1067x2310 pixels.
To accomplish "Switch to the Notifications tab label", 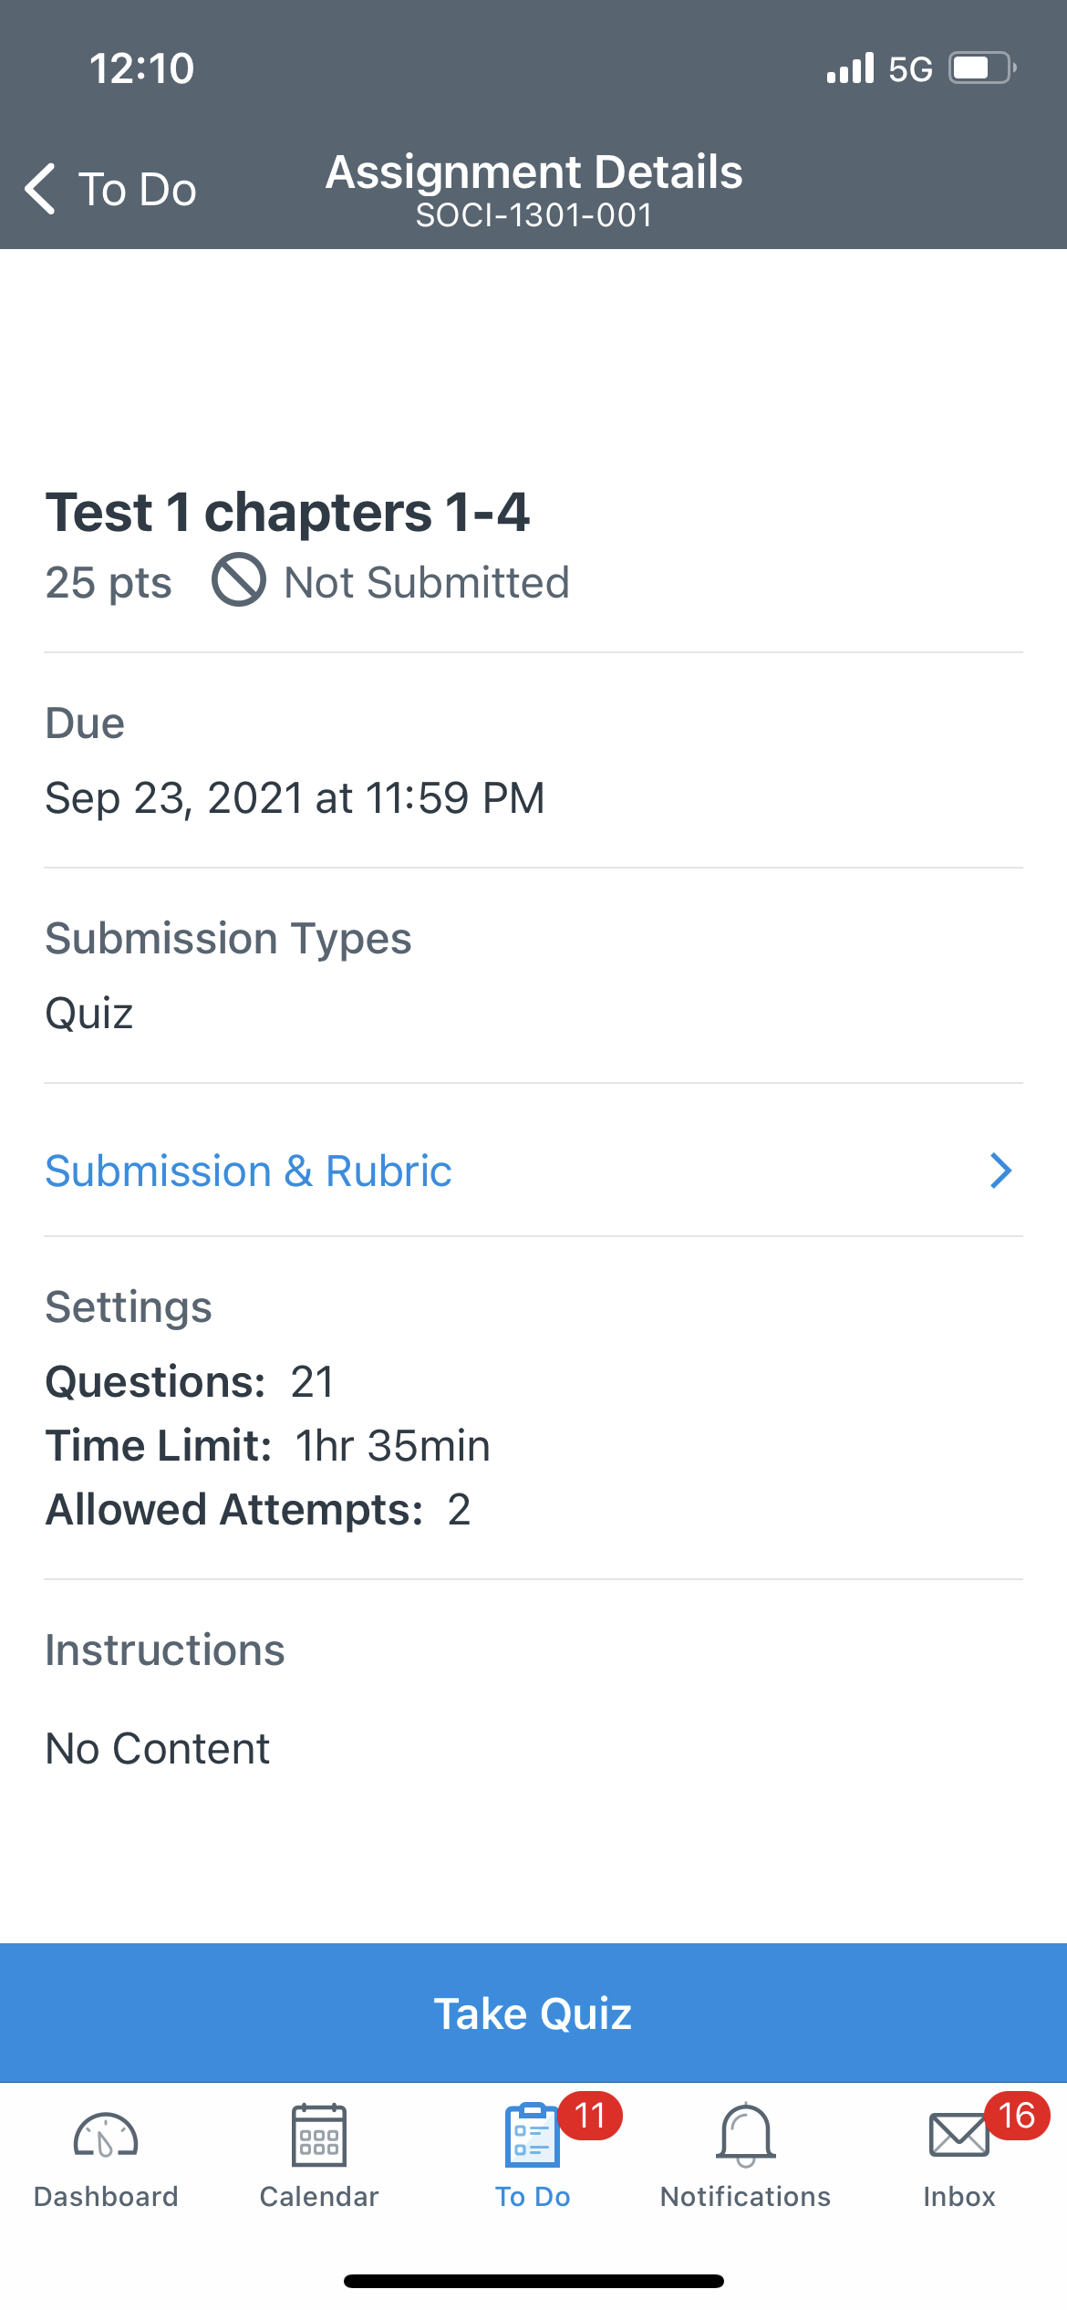I will coord(746,2196).
